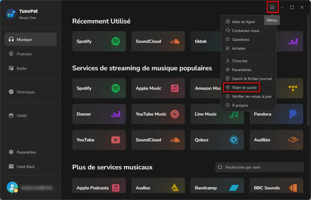Maximize the TunePat window
The image size is (311, 200).
(292, 8)
